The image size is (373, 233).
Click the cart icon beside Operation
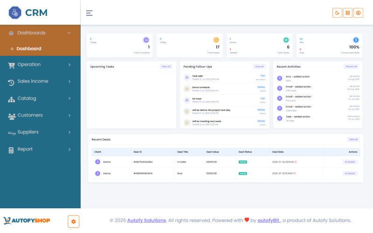click(x=11, y=65)
